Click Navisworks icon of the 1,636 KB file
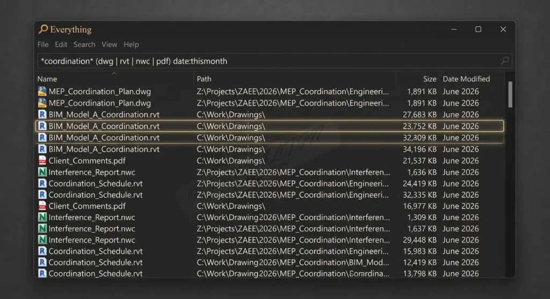 [x=42, y=172]
